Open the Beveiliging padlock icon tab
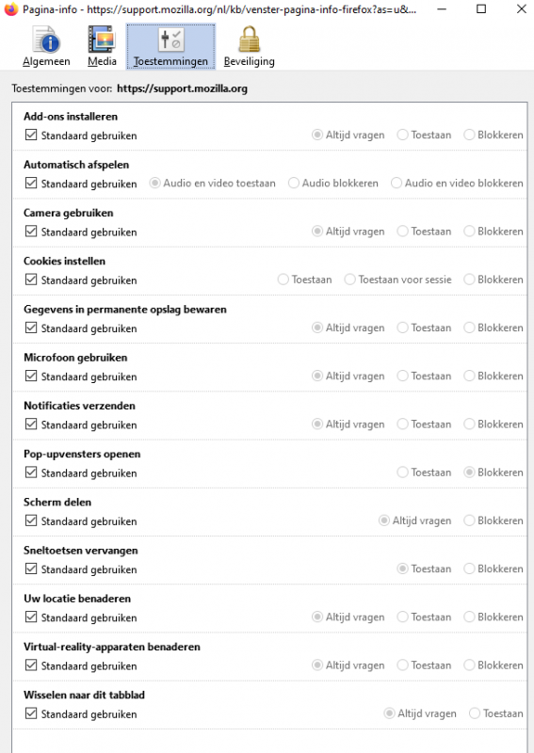534x753 pixels. 249,46
